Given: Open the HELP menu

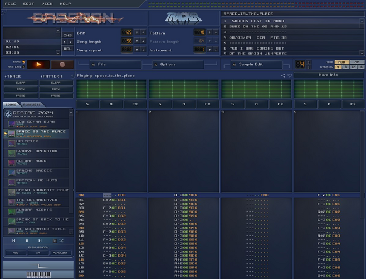Looking at the screenshot, I should 65,4.
